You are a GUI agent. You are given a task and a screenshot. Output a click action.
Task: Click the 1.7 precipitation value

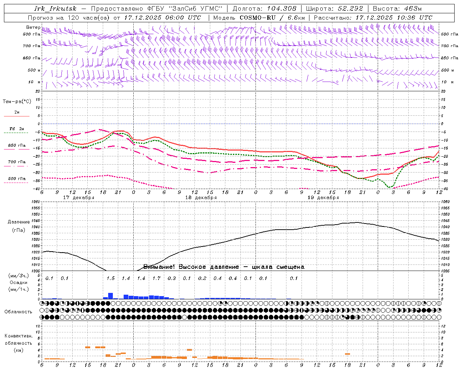[156, 279]
